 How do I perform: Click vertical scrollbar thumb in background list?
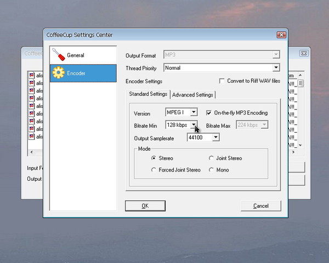coord(300,83)
